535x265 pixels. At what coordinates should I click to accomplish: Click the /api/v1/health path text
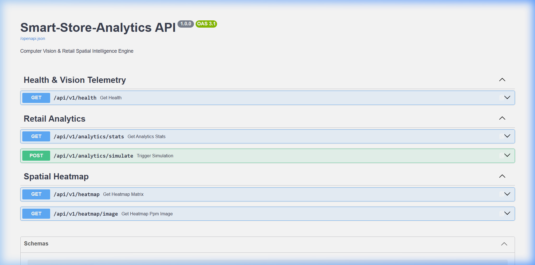click(x=75, y=98)
